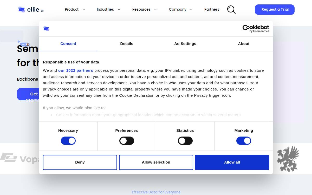
Task: Click the 'Effective Data for Everyone' text
Action: (x=156, y=192)
